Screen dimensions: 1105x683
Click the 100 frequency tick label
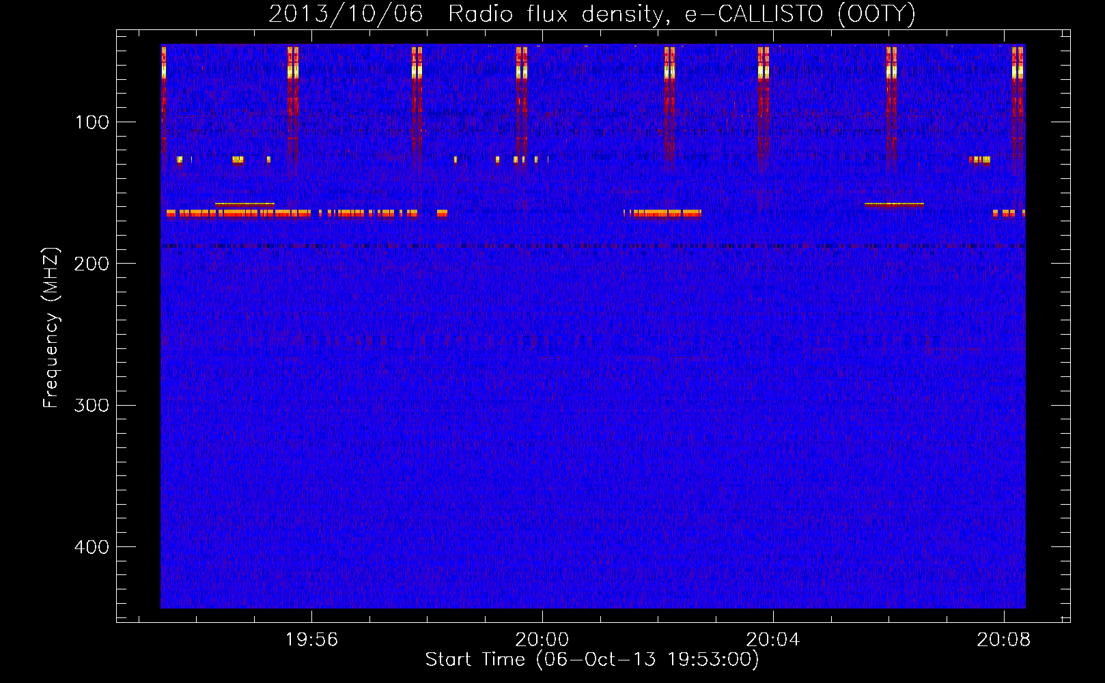point(92,122)
